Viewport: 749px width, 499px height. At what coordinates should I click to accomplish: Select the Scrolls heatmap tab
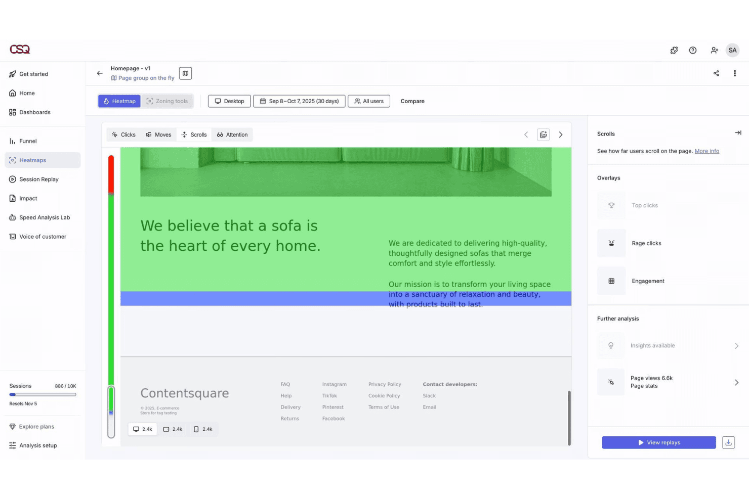coord(194,134)
